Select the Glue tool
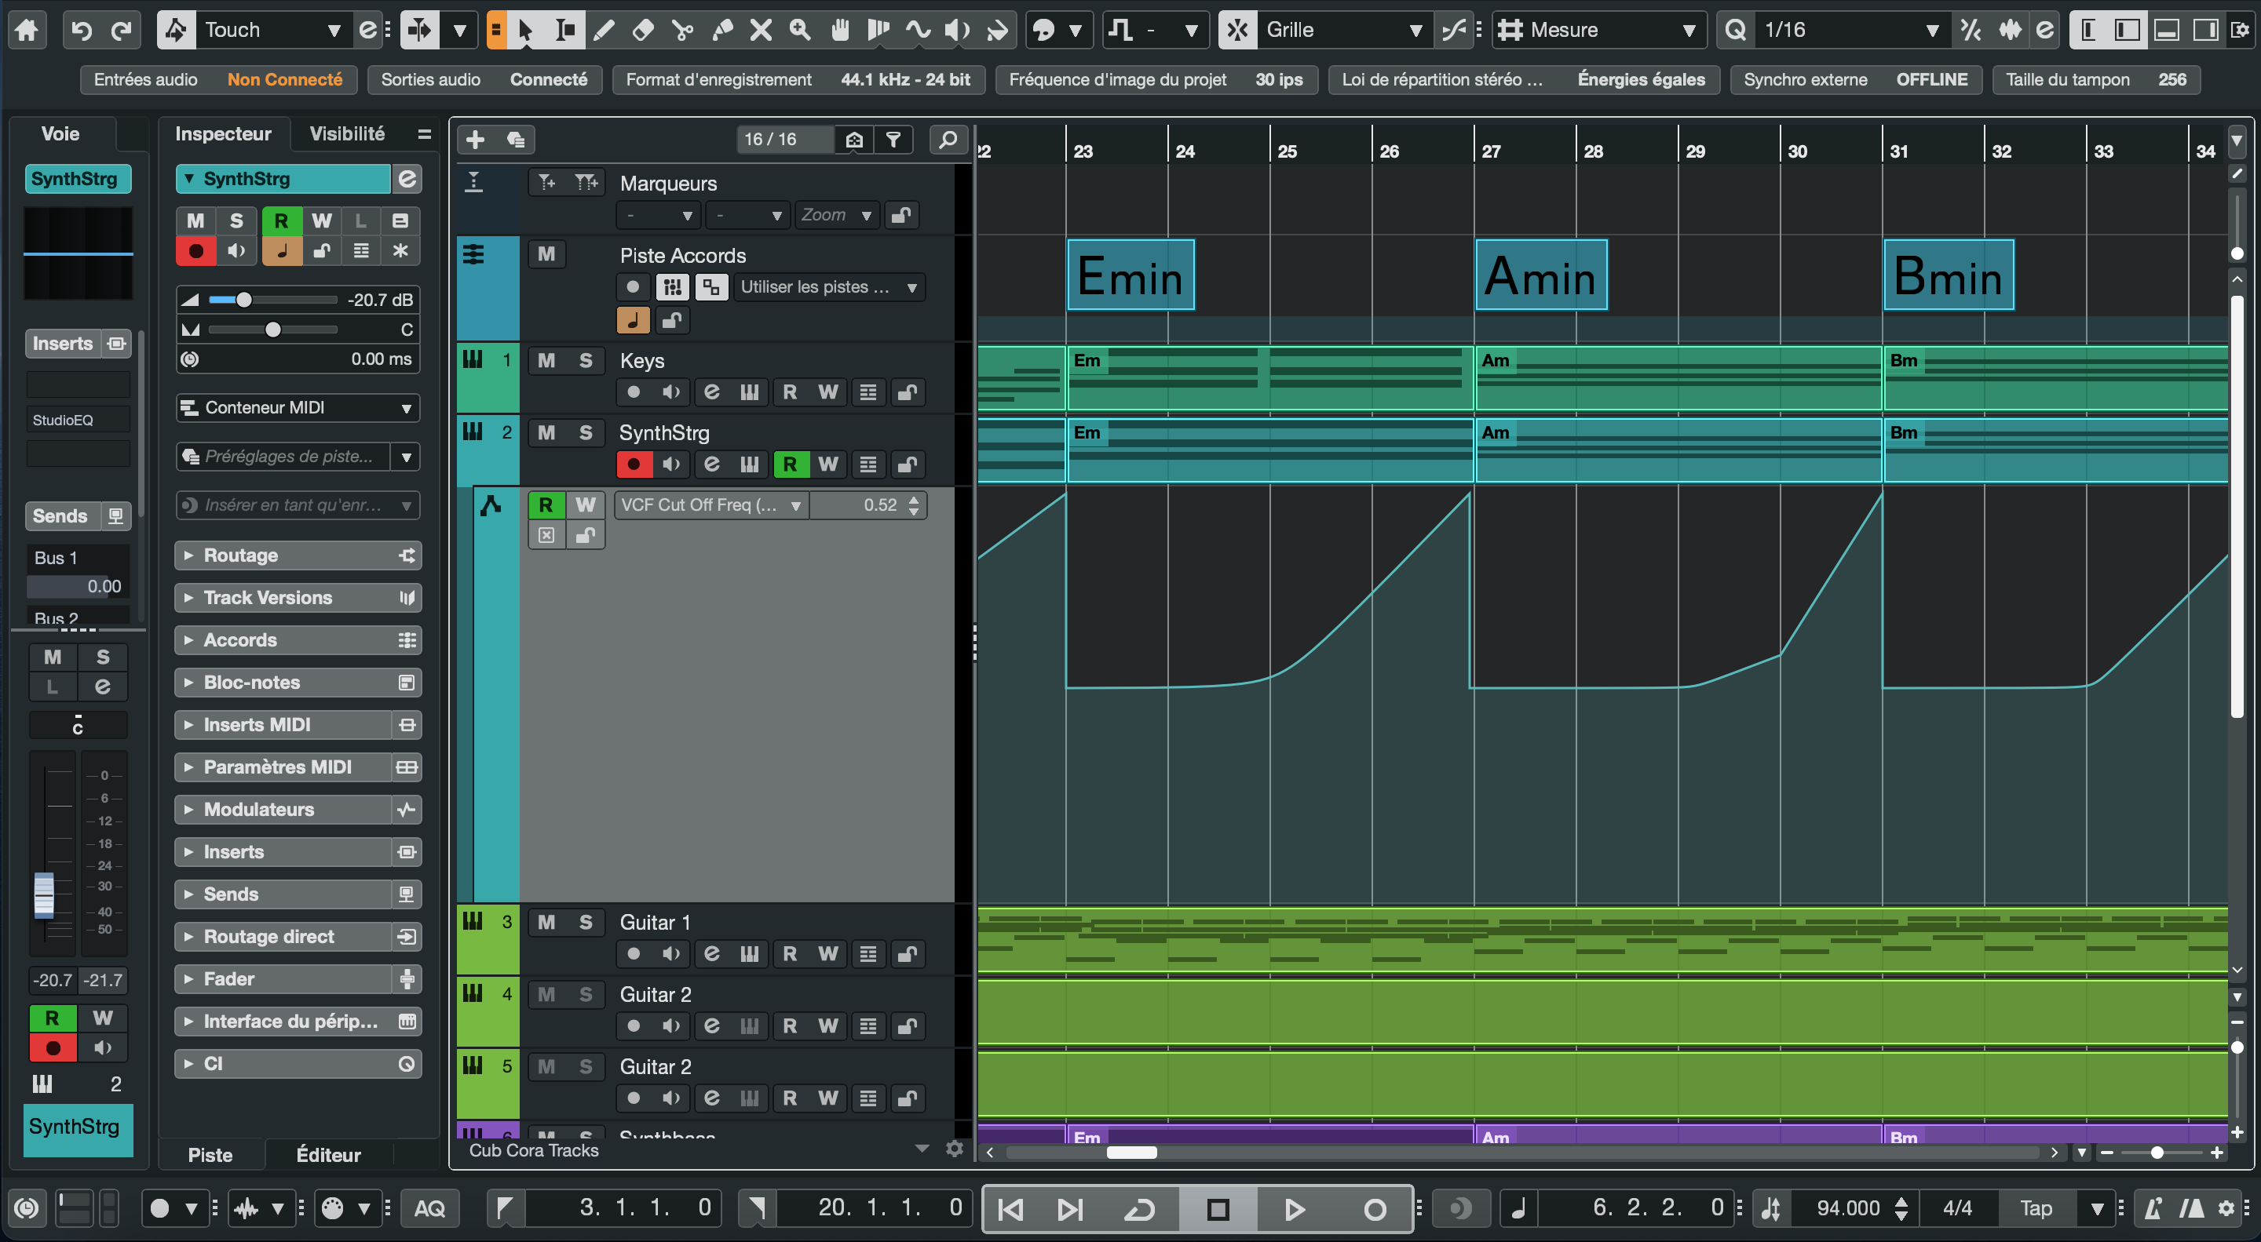The image size is (2261, 1242). pos(721,30)
